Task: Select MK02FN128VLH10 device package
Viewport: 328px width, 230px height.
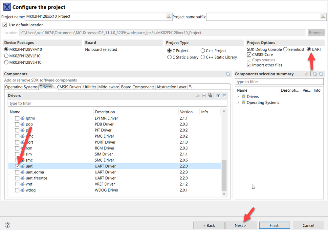Action: (6, 62)
